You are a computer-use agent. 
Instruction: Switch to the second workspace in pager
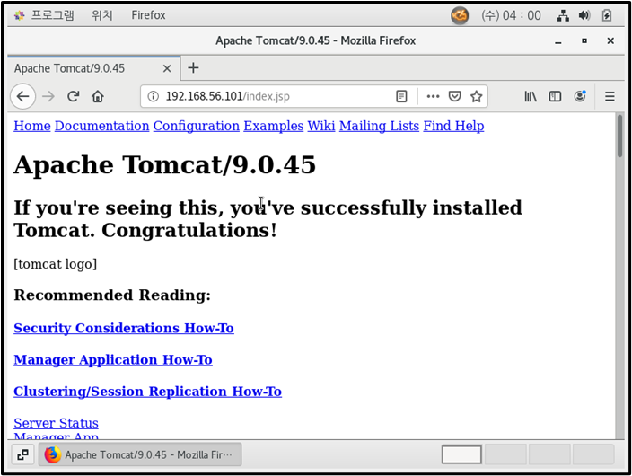(x=505, y=454)
